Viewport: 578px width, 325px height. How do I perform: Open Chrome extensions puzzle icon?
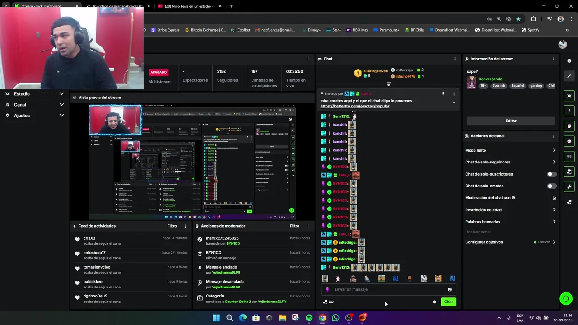(x=534, y=19)
